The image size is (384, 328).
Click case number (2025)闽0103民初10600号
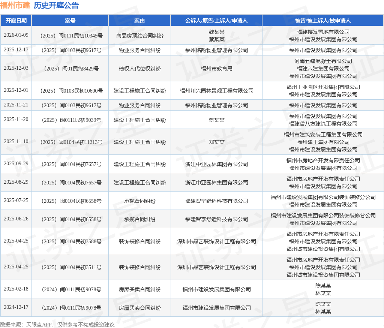tap(71, 91)
